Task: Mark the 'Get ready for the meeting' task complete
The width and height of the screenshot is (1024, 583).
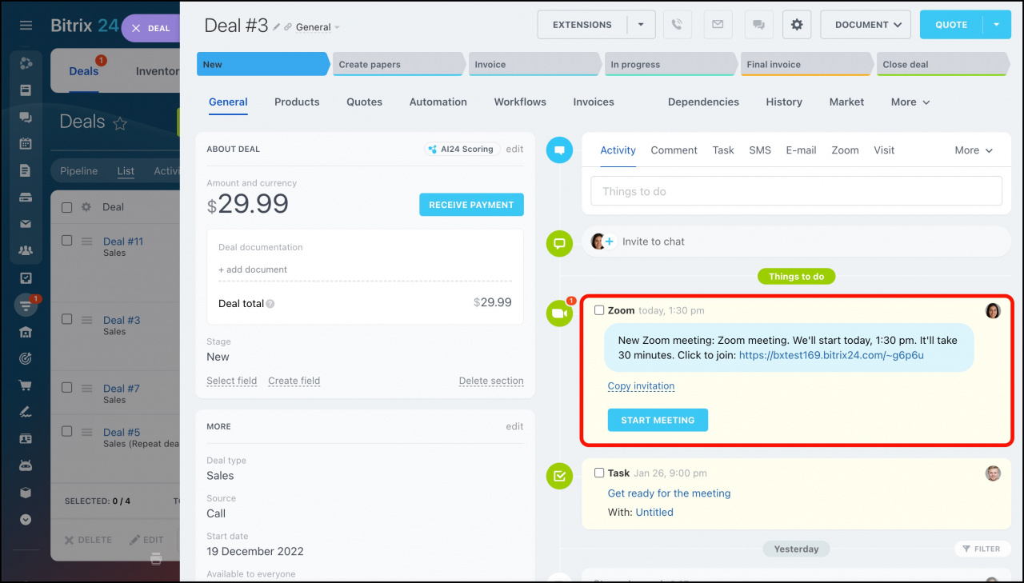Action: (599, 473)
